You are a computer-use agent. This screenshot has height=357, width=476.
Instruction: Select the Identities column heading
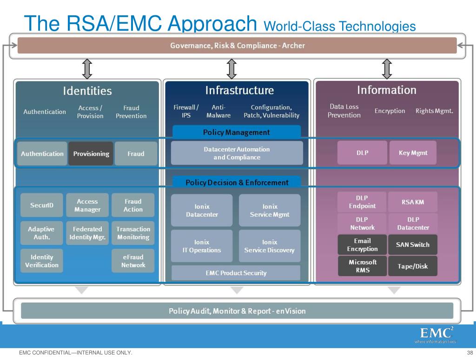point(87,91)
